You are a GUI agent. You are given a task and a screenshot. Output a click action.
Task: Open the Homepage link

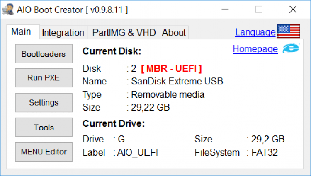[x=255, y=49]
